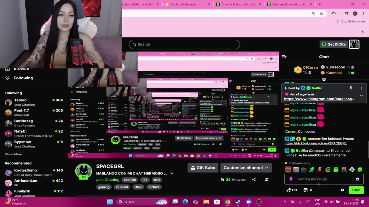The height and width of the screenshot is (207, 369).
Task: Click Show More under Following
Action: pos(13,154)
